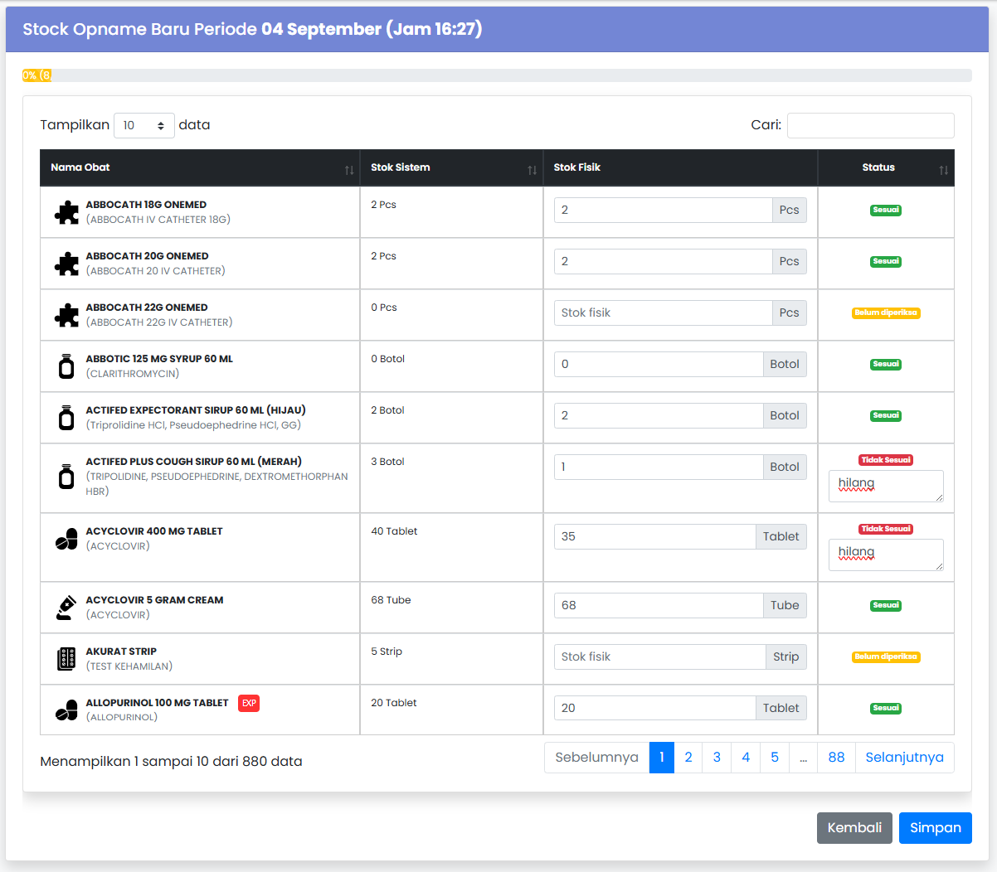Click inside the Cari search field
The image size is (997, 872).
pos(870,125)
